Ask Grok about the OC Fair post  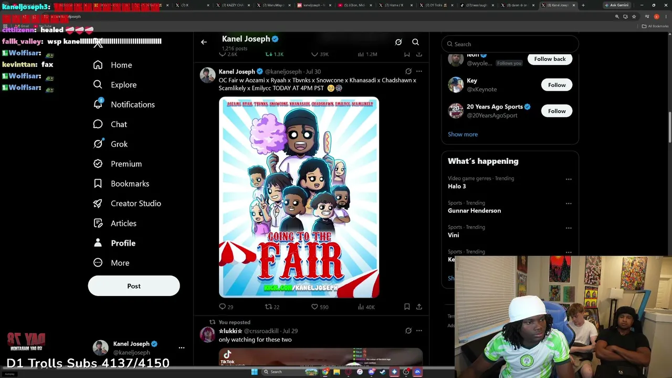tap(408, 71)
